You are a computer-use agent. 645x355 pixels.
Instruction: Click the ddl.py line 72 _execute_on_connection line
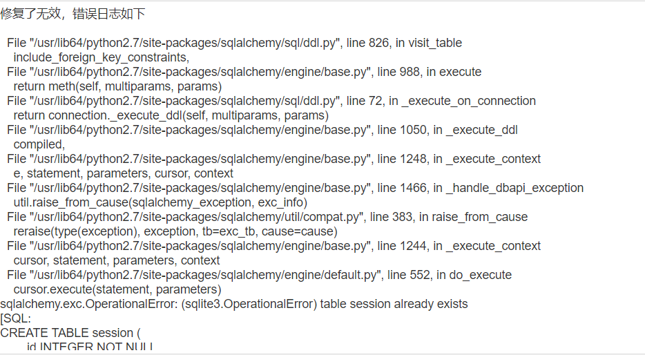point(271,101)
